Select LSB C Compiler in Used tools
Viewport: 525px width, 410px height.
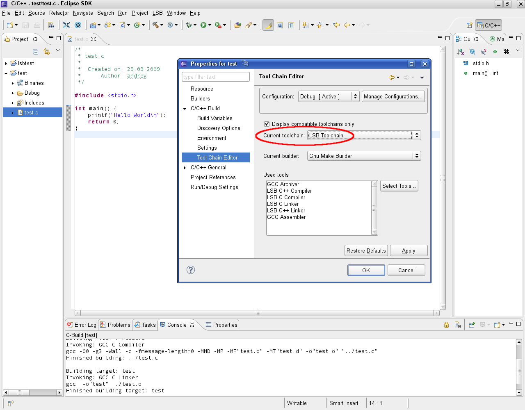[286, 197]
